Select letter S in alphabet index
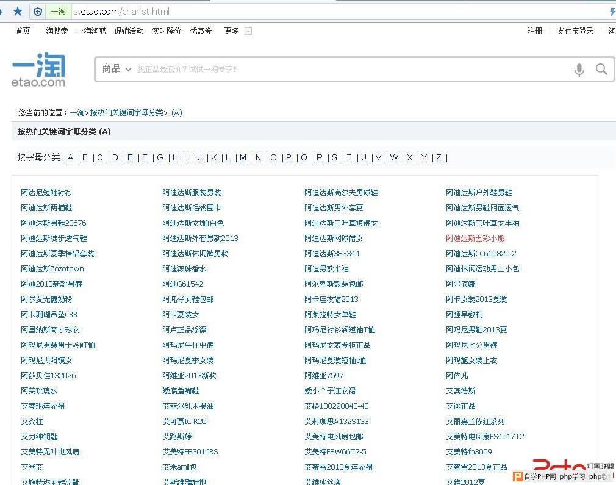 point(334,158)
